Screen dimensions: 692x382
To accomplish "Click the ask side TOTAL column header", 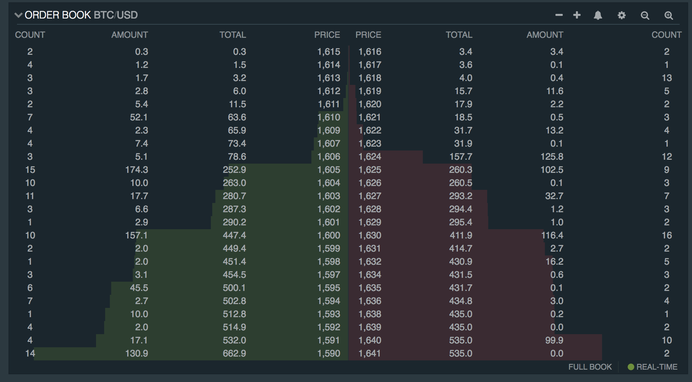I will click(459, 35).
